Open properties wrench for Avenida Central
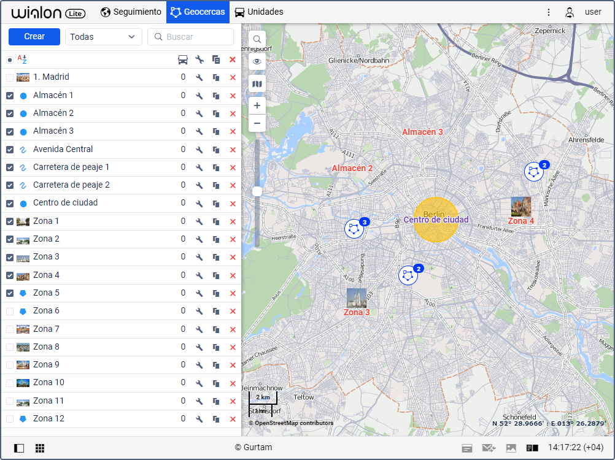615x460 pixels. 199,150
